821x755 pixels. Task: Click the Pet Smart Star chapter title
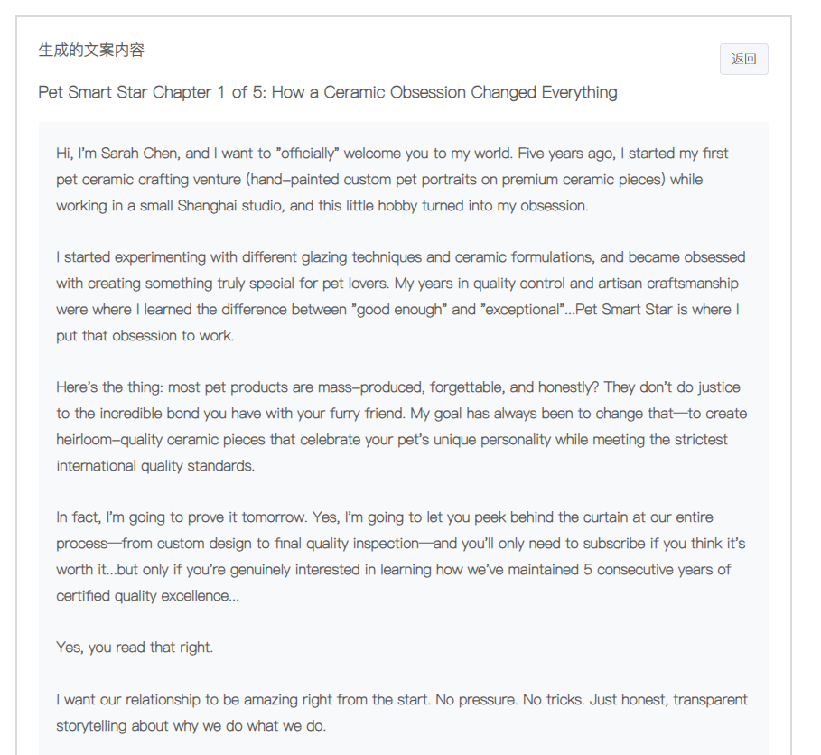tap(328, 92)
